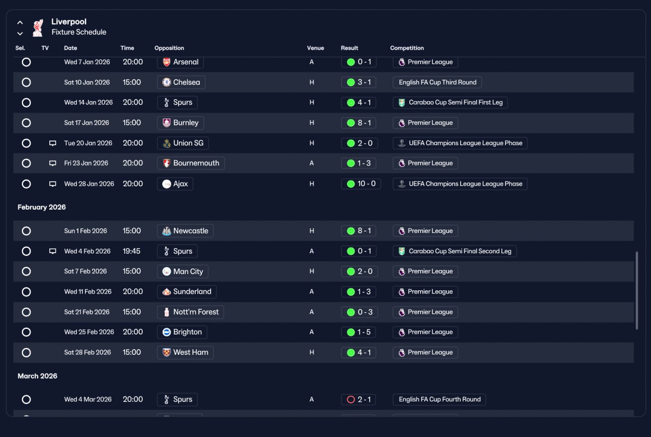The image size is (651, 437).
Task: Click the down chevron next to Liverpool
Action: (x=20, y=33)
